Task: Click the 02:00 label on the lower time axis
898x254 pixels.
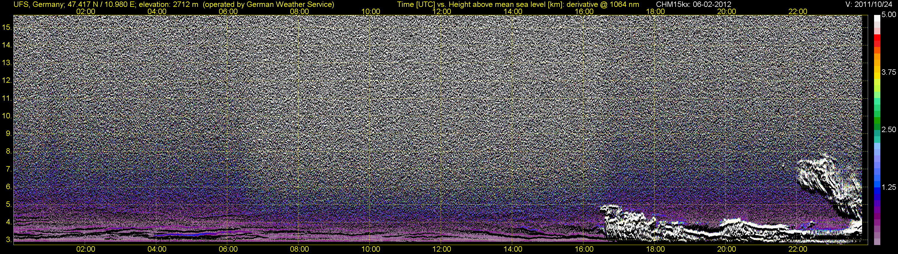Action: click(x=85, y=249)
